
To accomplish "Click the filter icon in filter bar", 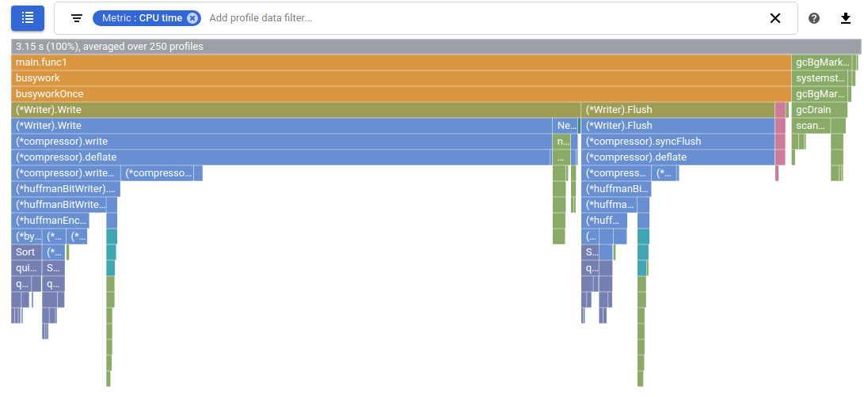I will coord(77,18).
